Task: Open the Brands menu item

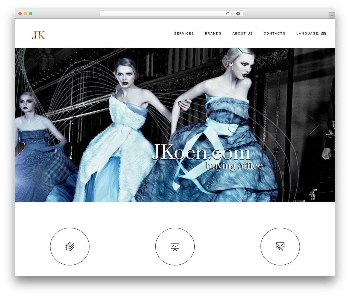Action: 213,33
